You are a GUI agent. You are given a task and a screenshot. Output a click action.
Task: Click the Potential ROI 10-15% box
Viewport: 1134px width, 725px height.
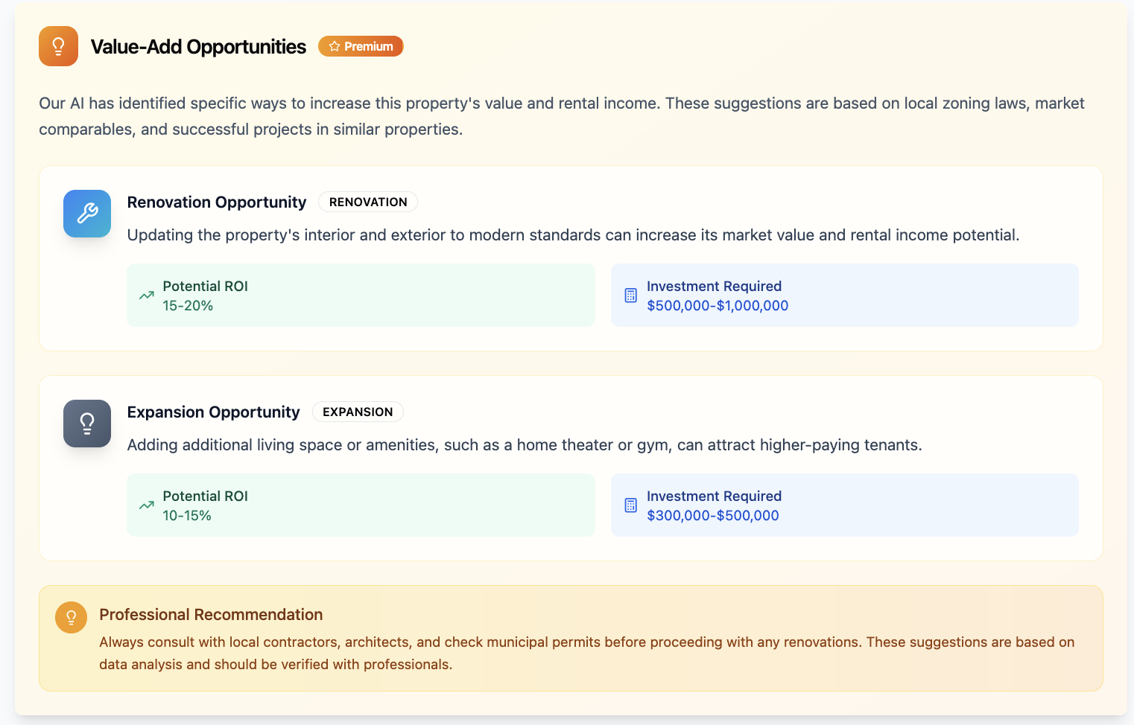(361, 505)
